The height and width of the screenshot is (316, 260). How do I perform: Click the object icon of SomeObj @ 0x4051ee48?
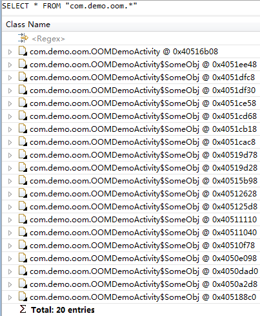point(23,64)
